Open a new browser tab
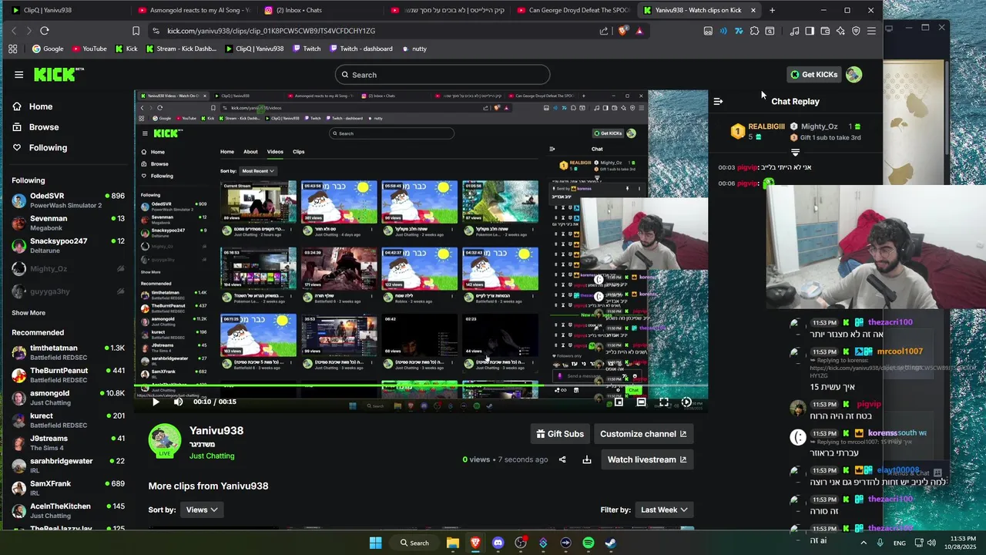Image resolution: width=986 pixels, height=555 pixels. tap(772, 10)
